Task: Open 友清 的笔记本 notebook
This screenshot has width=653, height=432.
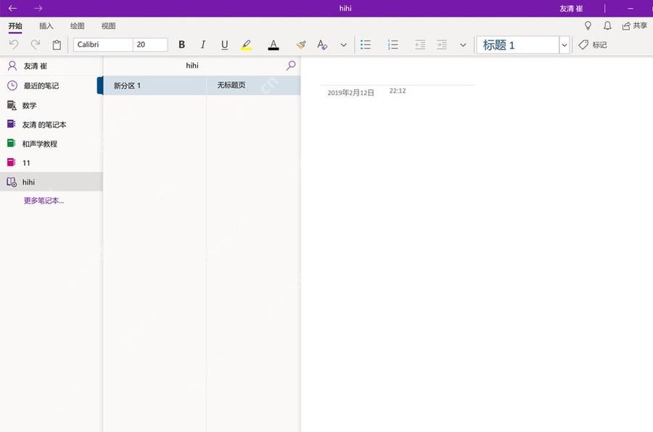Action: click(x=52, y=125)
